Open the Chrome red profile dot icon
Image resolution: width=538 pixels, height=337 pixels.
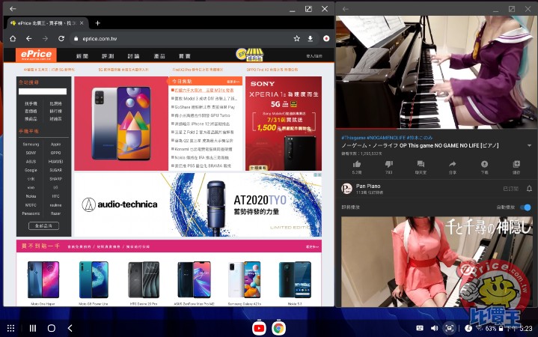click(326, 38)
